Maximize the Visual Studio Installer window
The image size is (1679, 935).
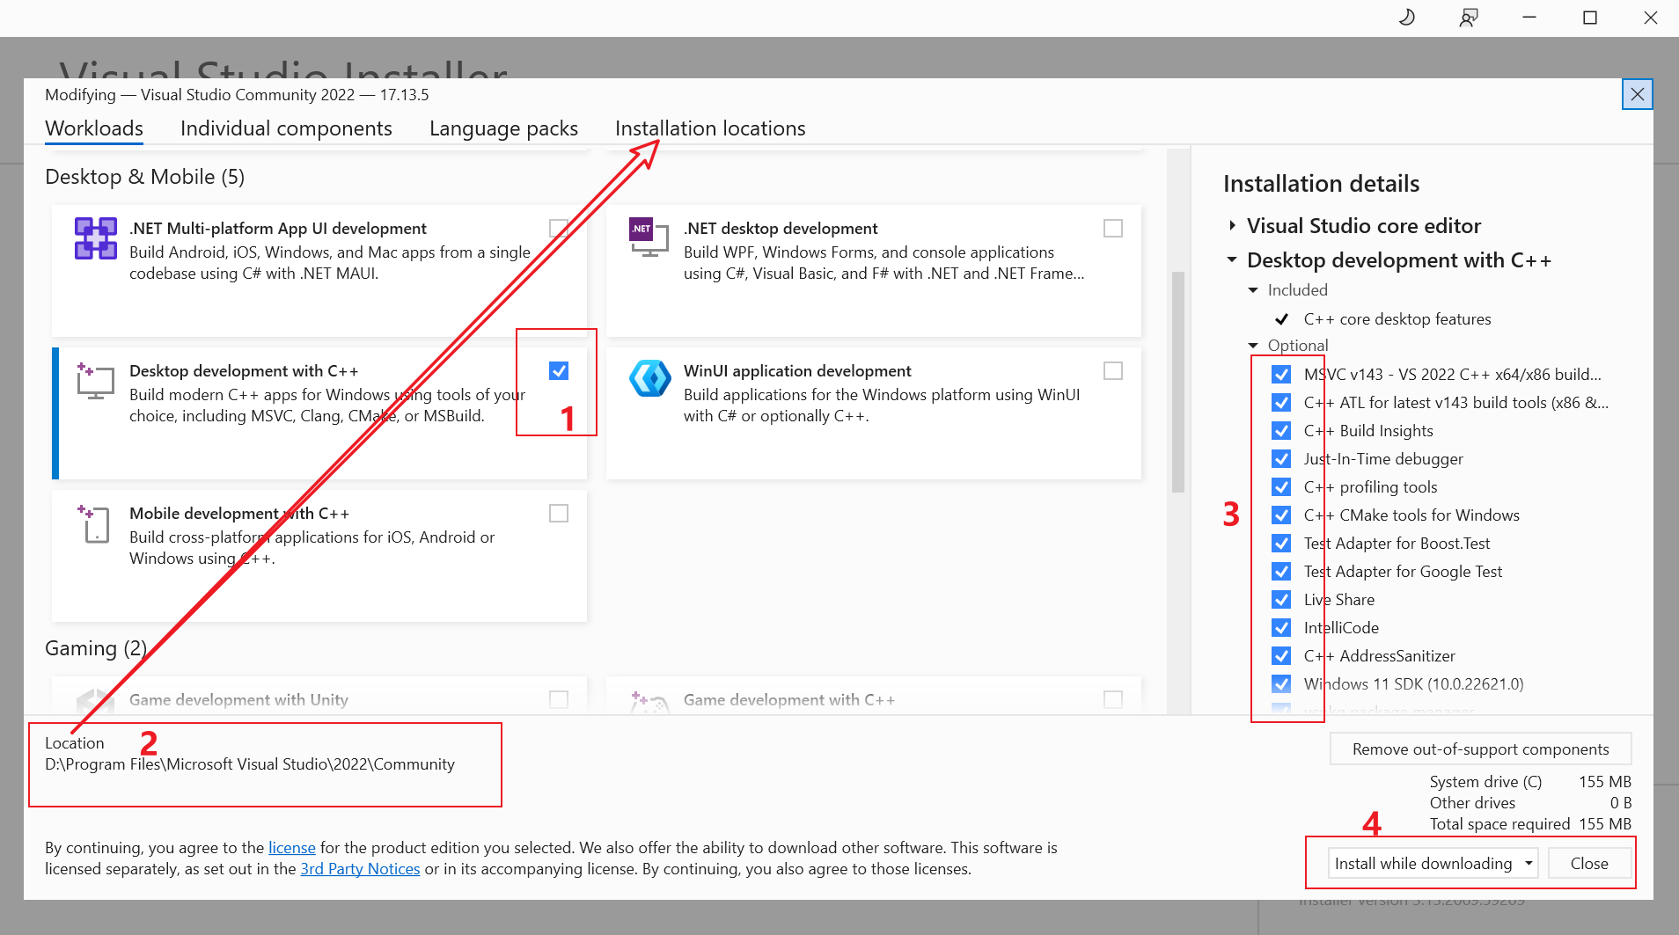(x=1589, y=18)
